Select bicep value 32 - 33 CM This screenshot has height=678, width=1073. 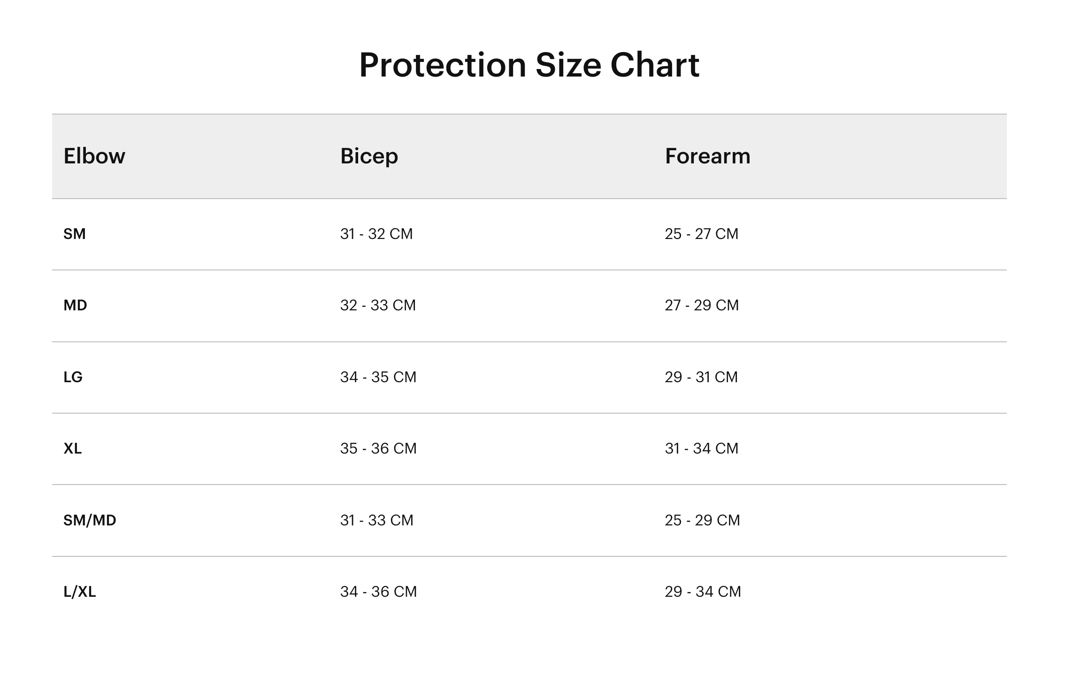pyautogui.click(x=378, y=305)
